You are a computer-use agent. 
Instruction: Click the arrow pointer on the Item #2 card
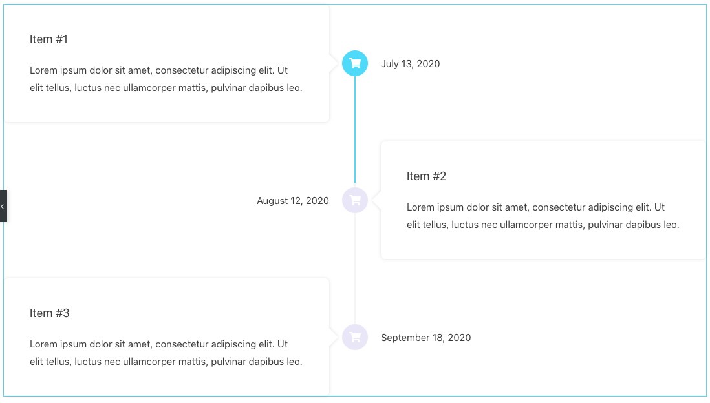[x=376, y=200]
